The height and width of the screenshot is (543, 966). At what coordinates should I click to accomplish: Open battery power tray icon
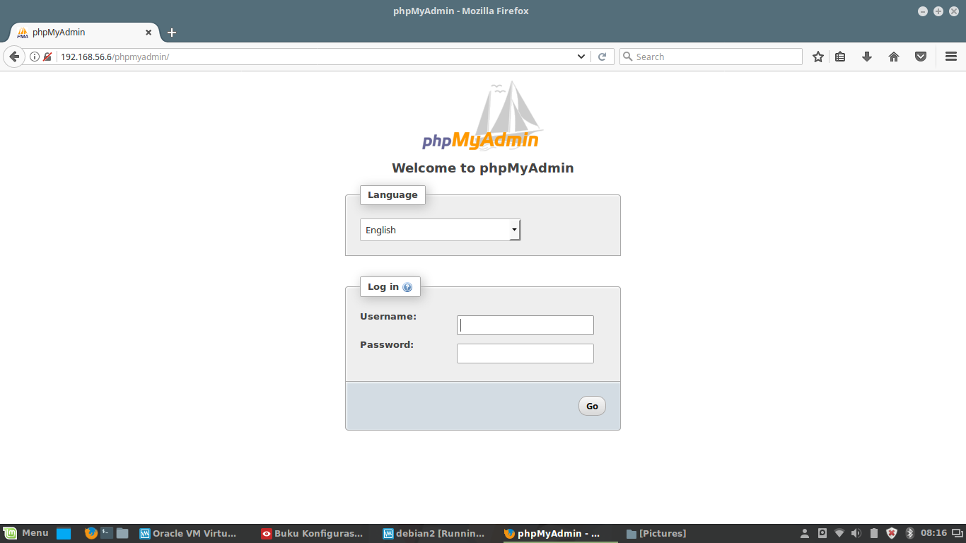pyautogui.click(x=873, y=533)
